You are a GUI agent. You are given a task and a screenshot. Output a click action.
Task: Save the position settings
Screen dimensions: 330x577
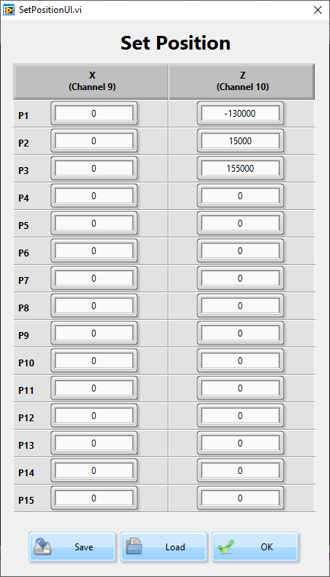click(x=72, y=546)
